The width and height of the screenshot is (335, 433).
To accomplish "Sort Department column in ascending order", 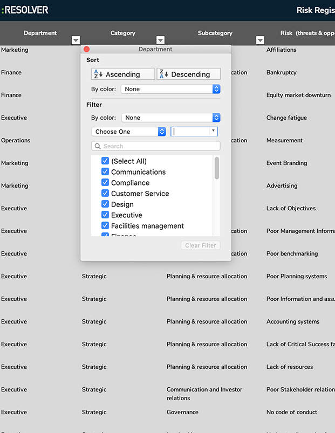I will 123,74.
